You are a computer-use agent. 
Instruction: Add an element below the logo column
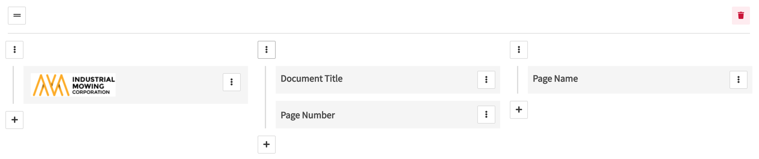pos(14,120)
